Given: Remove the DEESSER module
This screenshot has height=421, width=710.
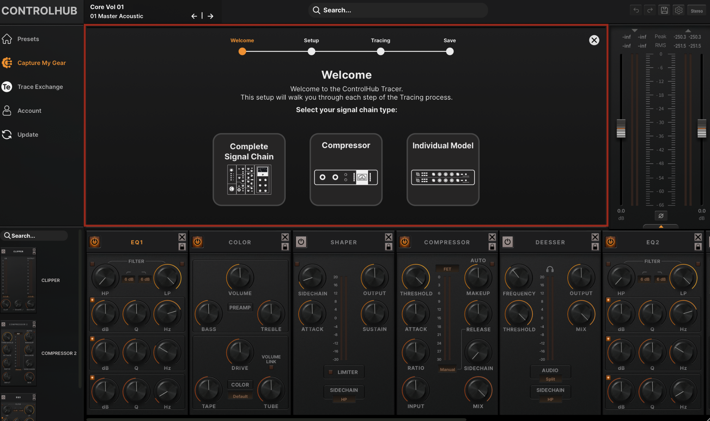Looking at the screenshot, I should click(x=595, y=237).
